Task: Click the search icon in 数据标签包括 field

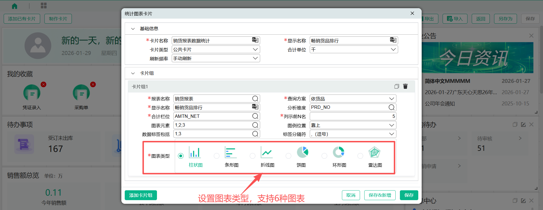Action: click(x=255, y=134)
